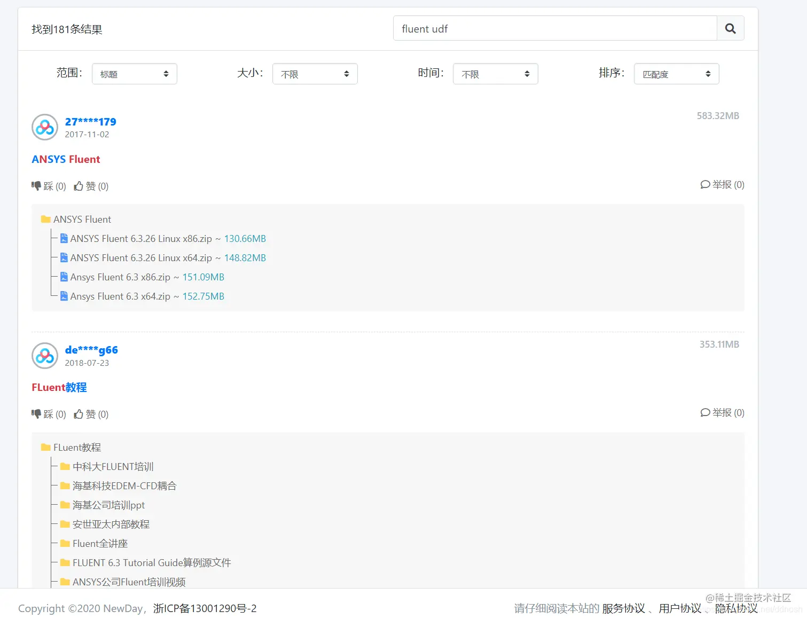
Task: Click folder icon of 安世亚太内部教程
Action: 65,524
